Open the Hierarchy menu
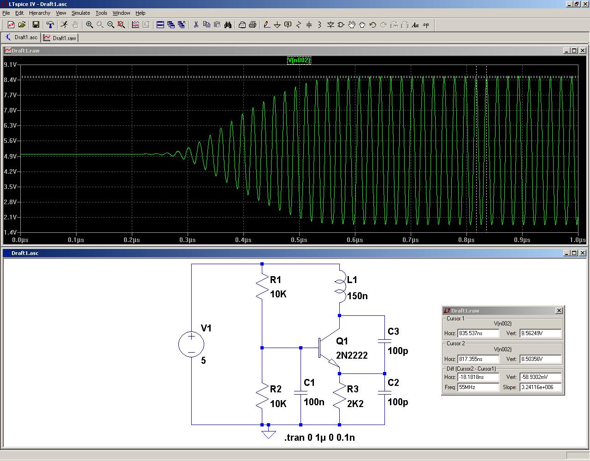 pos(40,13)
